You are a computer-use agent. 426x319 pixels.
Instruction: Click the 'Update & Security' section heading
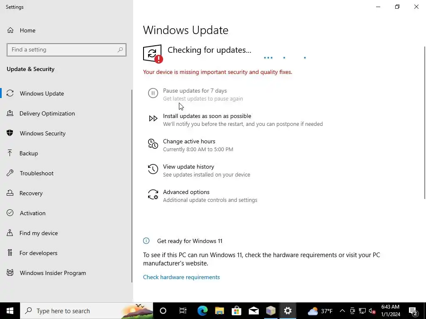coord(30,69)
